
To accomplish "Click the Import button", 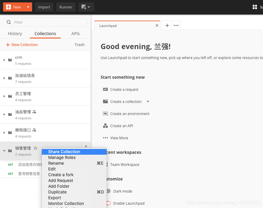I will pyautogui.click(x=44, y=7).
